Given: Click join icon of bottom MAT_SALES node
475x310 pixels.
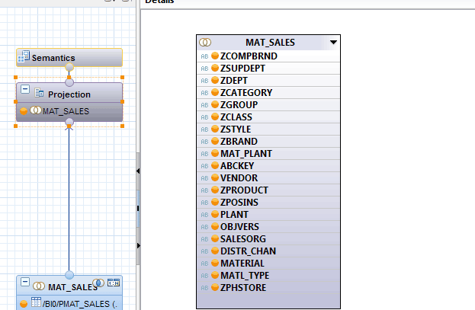Looking at the screenshot, I should 39,286.
